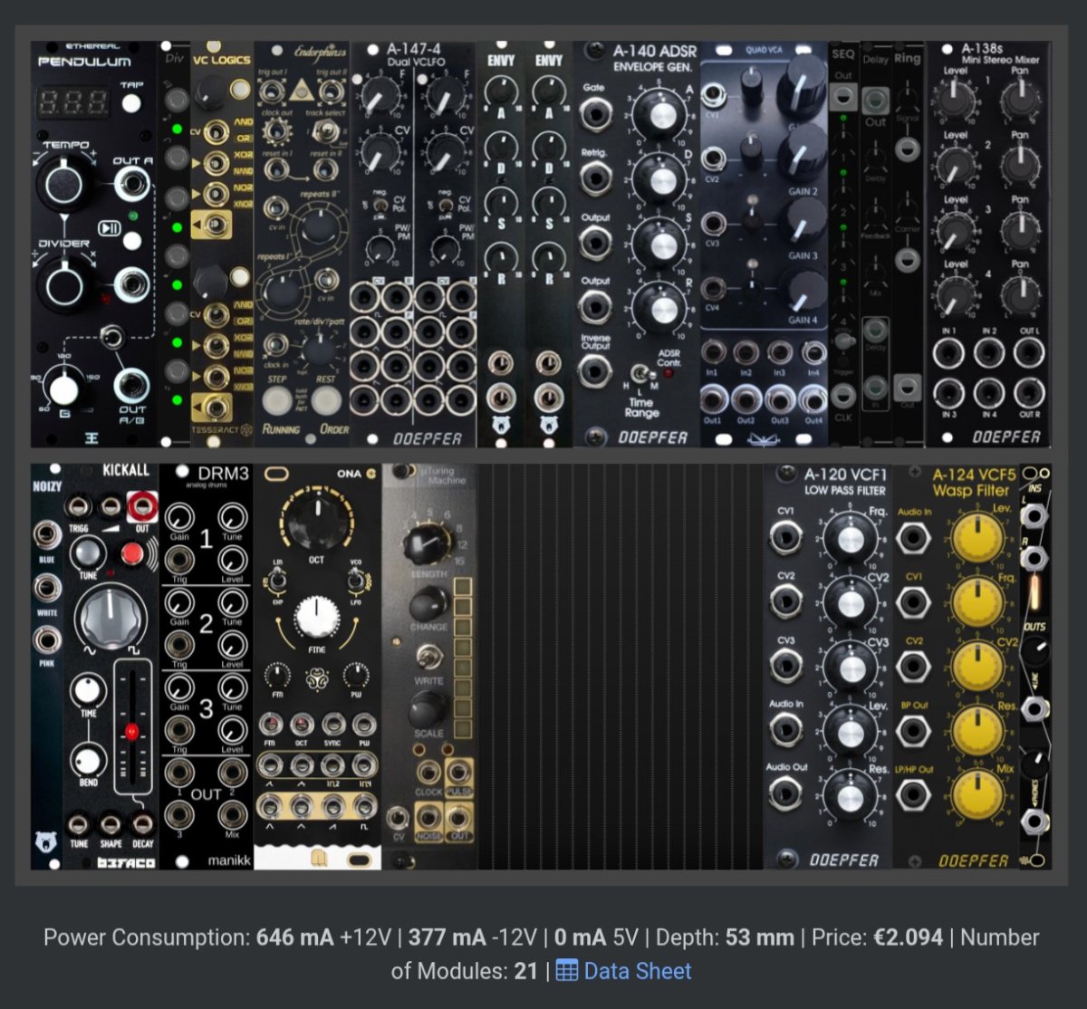Select the Noizy noise module
The width and height of the screenshot is (1087, 1009).
pos(46,667)
